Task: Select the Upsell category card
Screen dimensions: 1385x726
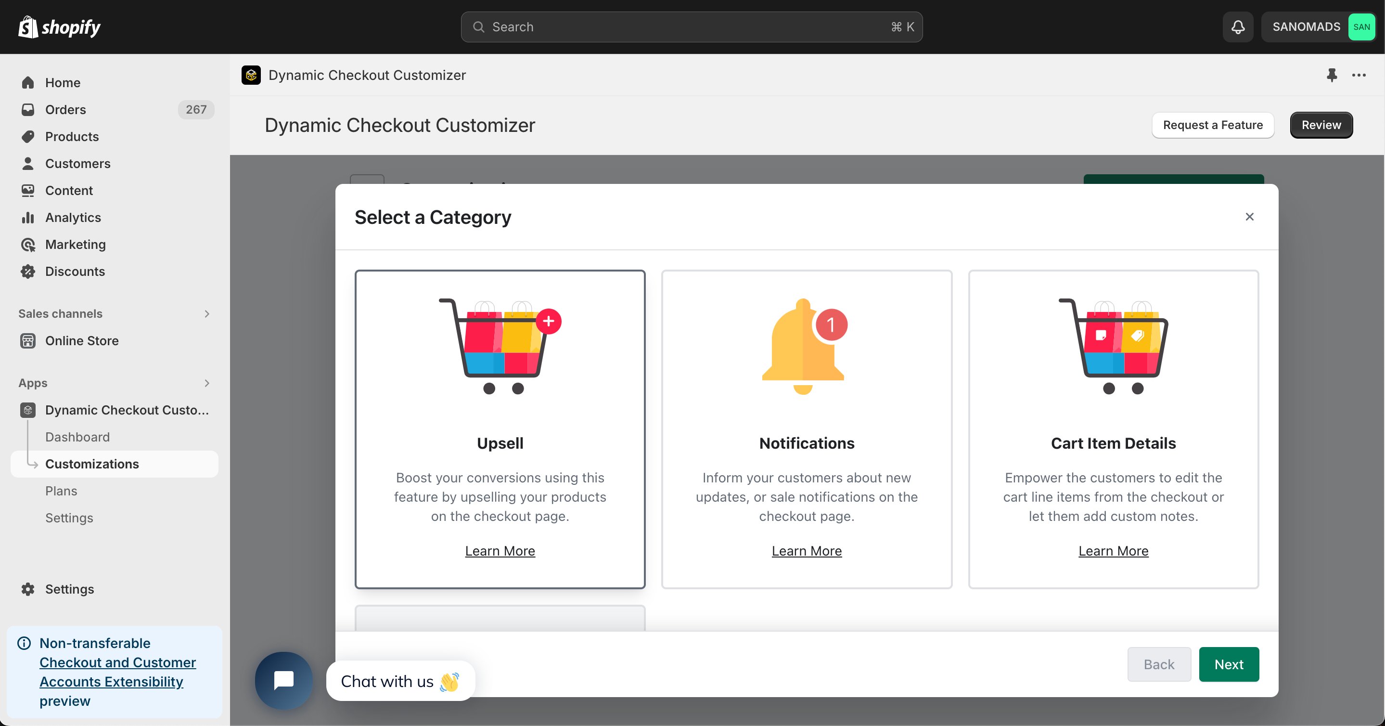Action: click(x=500, y=429)
